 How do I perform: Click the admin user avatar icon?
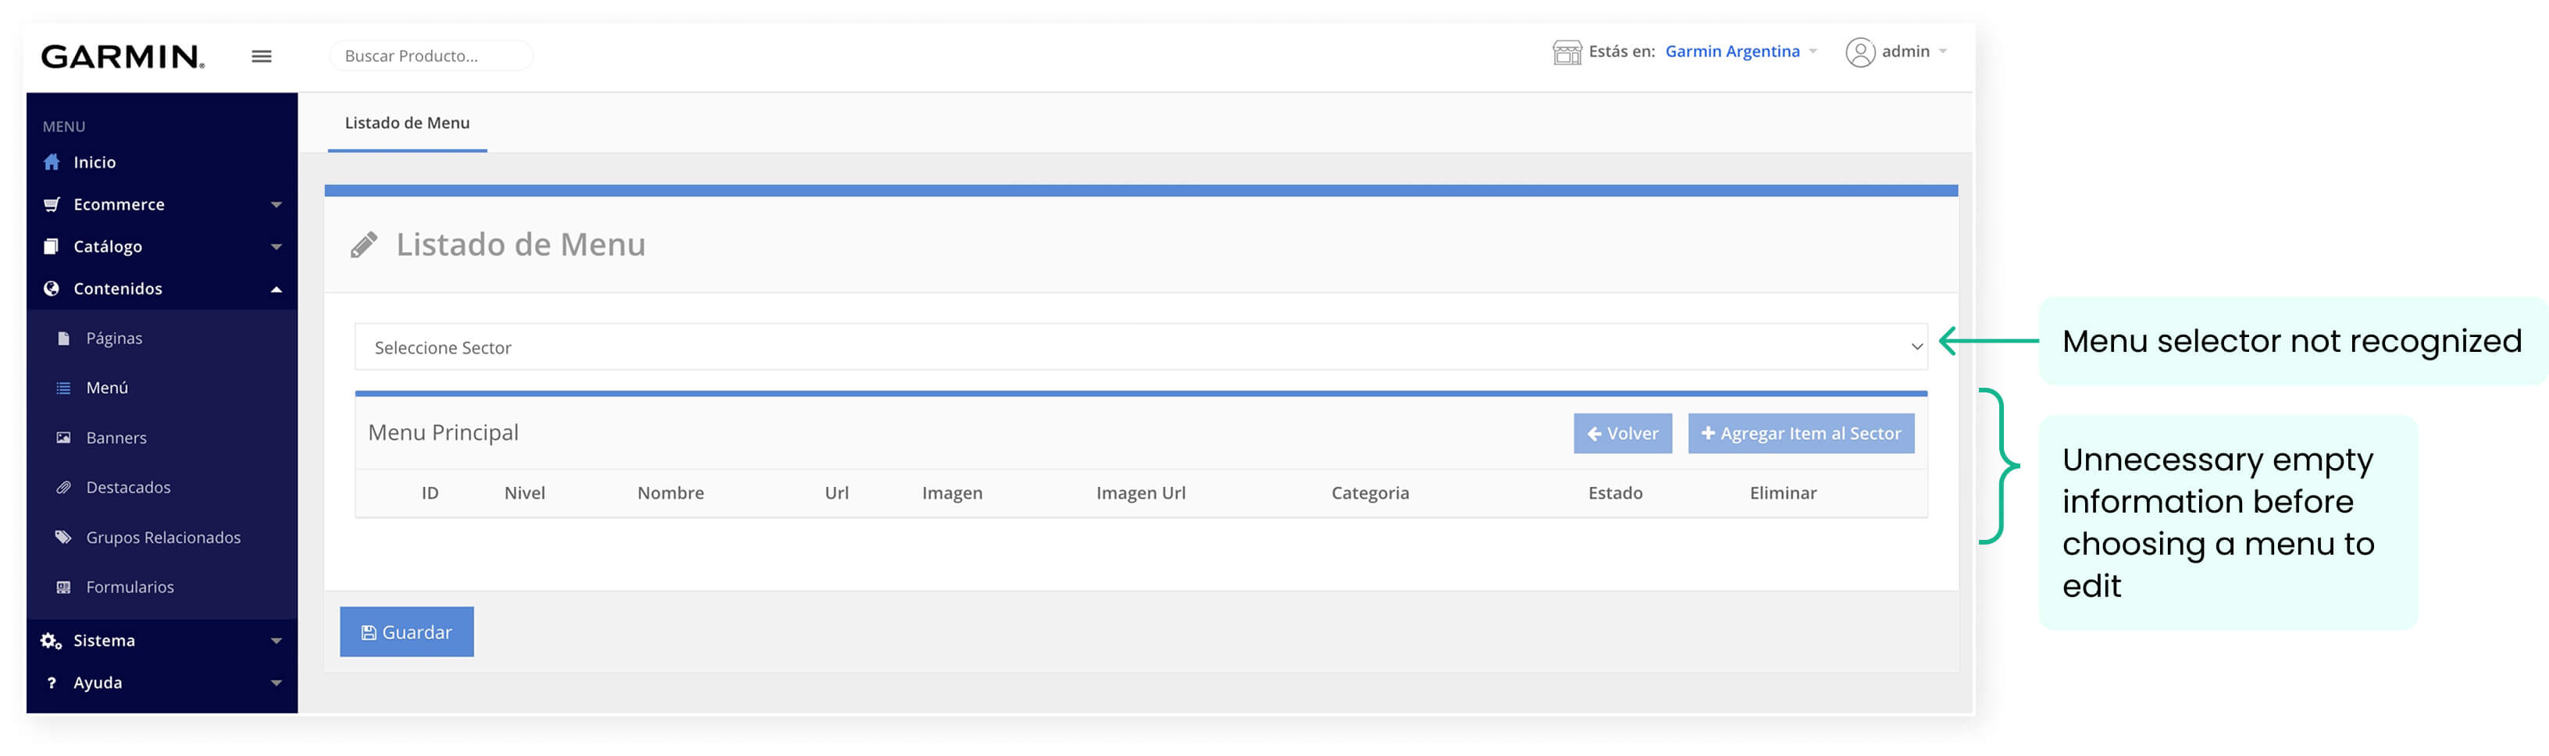tap(1859, 52)
